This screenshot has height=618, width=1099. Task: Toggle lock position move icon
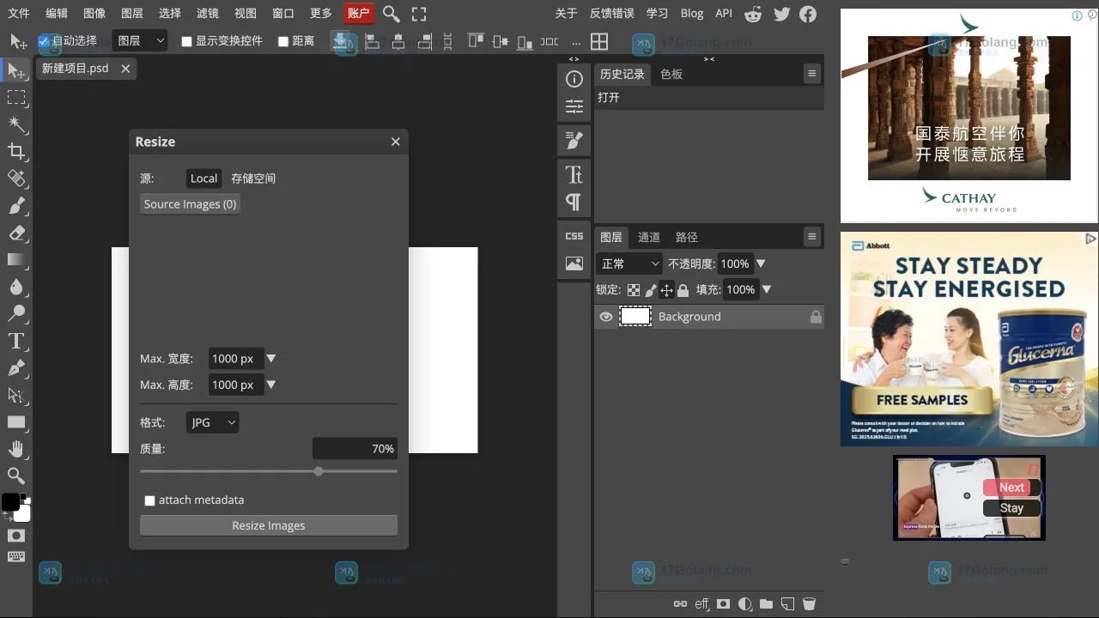[x=666, y=290]
